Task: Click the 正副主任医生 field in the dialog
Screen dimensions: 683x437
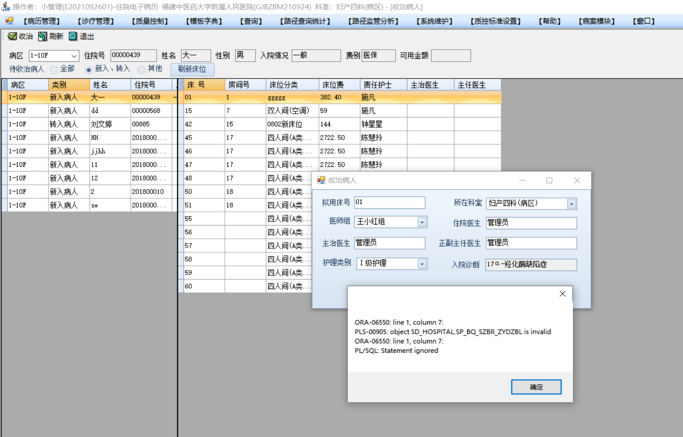Action: click(x=531, y=243)
